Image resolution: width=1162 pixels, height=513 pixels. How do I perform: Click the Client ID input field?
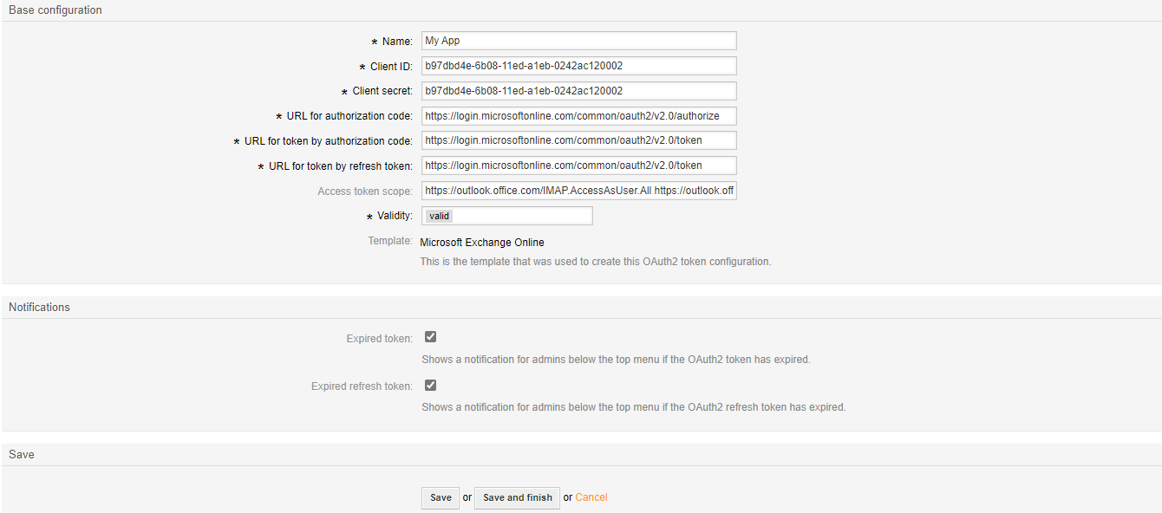[x=578, y=65]
